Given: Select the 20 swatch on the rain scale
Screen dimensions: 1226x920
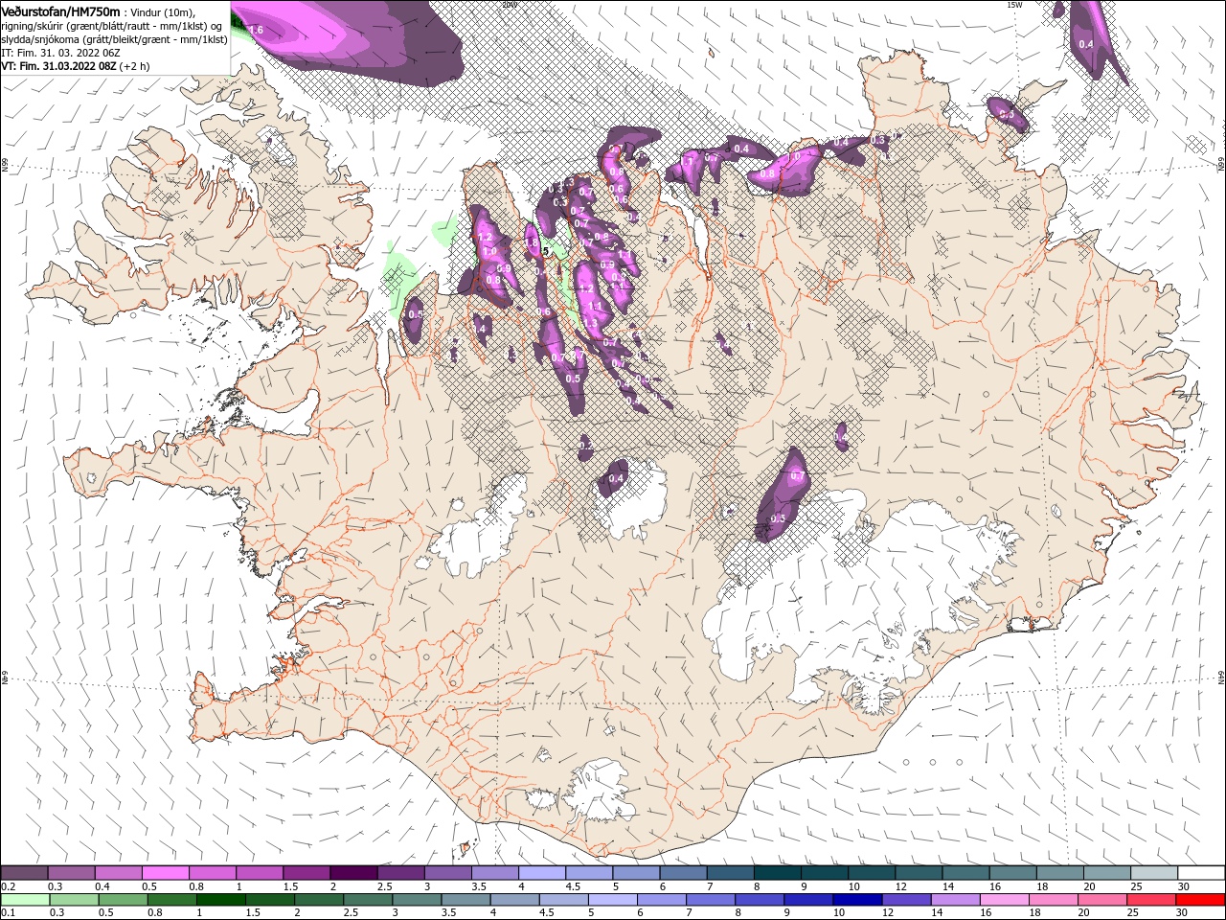Looking at the screenshot, I should click(1103, 900).
